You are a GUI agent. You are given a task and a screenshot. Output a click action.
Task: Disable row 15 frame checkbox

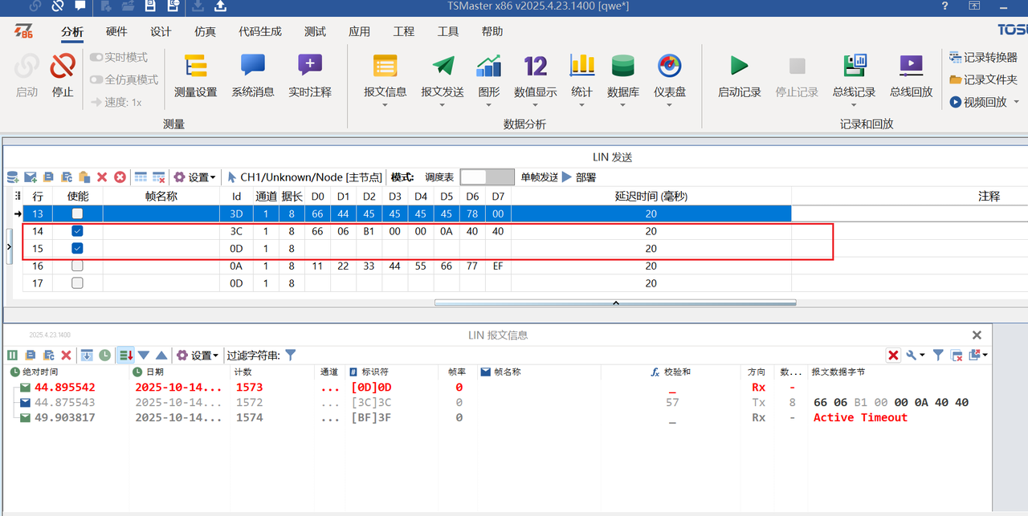click(76, 248)
